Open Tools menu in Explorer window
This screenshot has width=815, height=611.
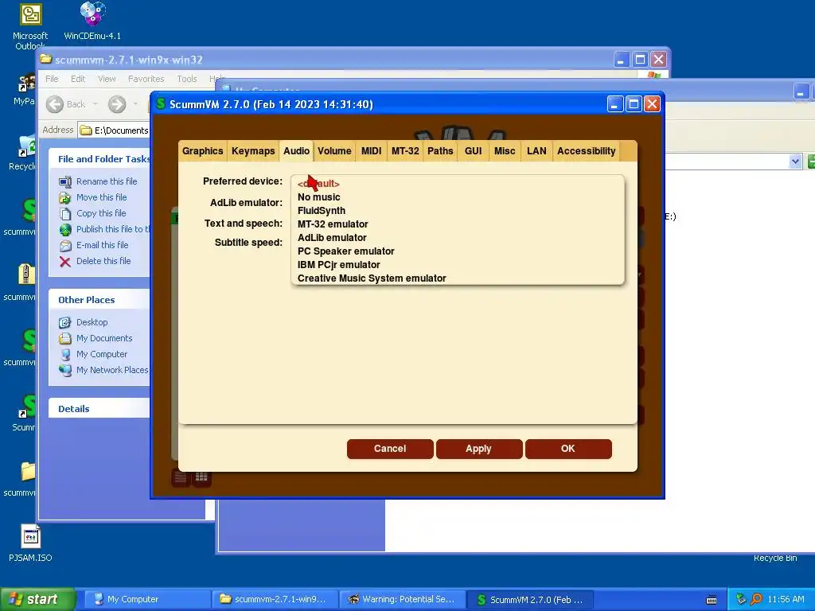pyautogui.click(x=186, y=79)
